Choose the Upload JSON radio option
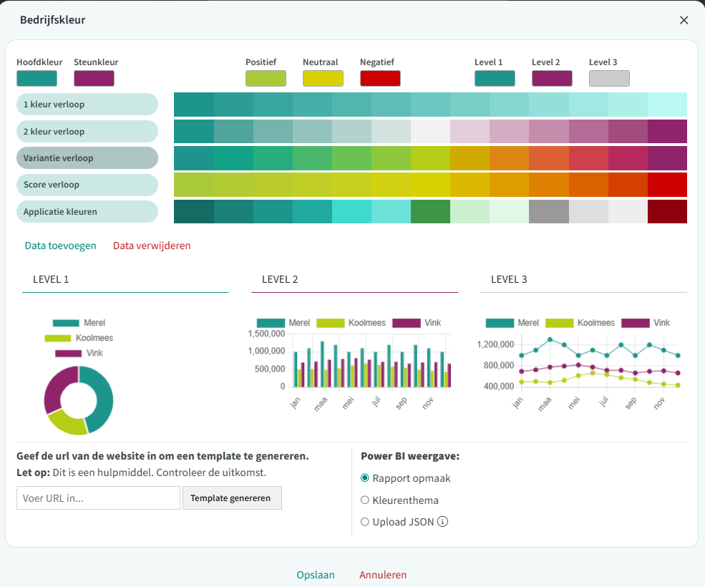Image resolution: width=705 pixels, height=587 pixels. 365,522
